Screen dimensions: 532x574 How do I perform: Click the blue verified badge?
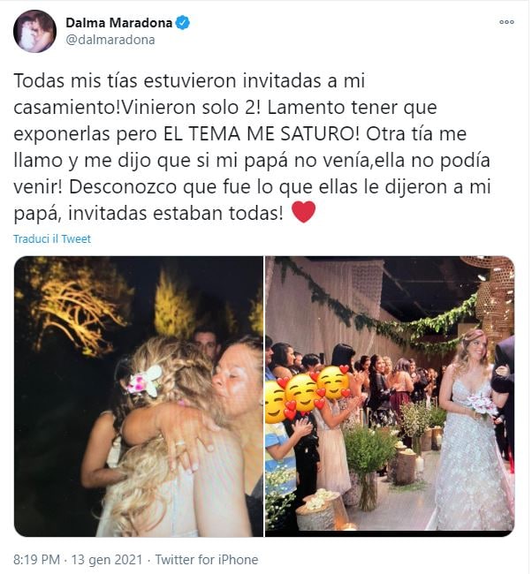[182, 23]
